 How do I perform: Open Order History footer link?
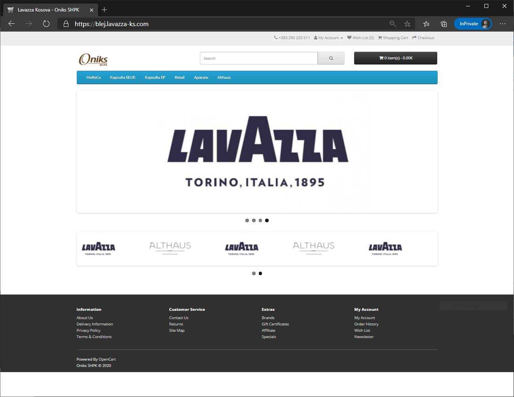(366, 324)
